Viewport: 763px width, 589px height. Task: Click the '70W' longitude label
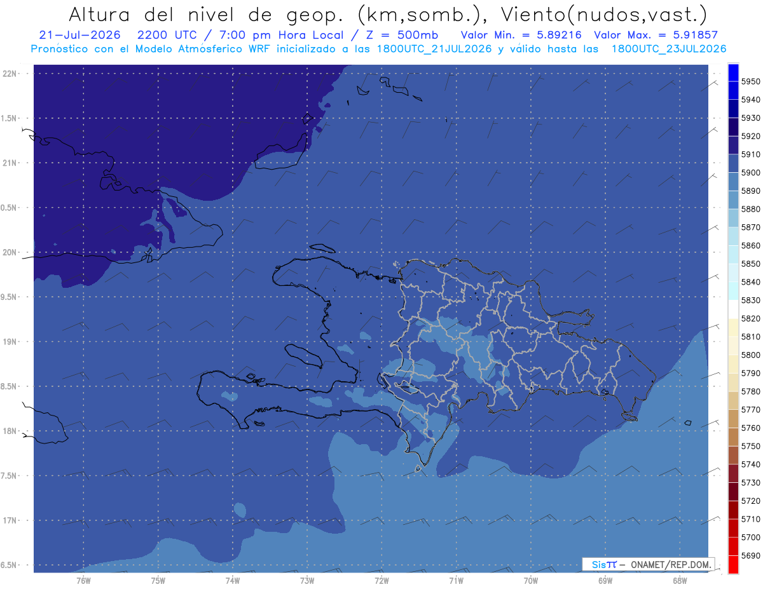point(531,580)
